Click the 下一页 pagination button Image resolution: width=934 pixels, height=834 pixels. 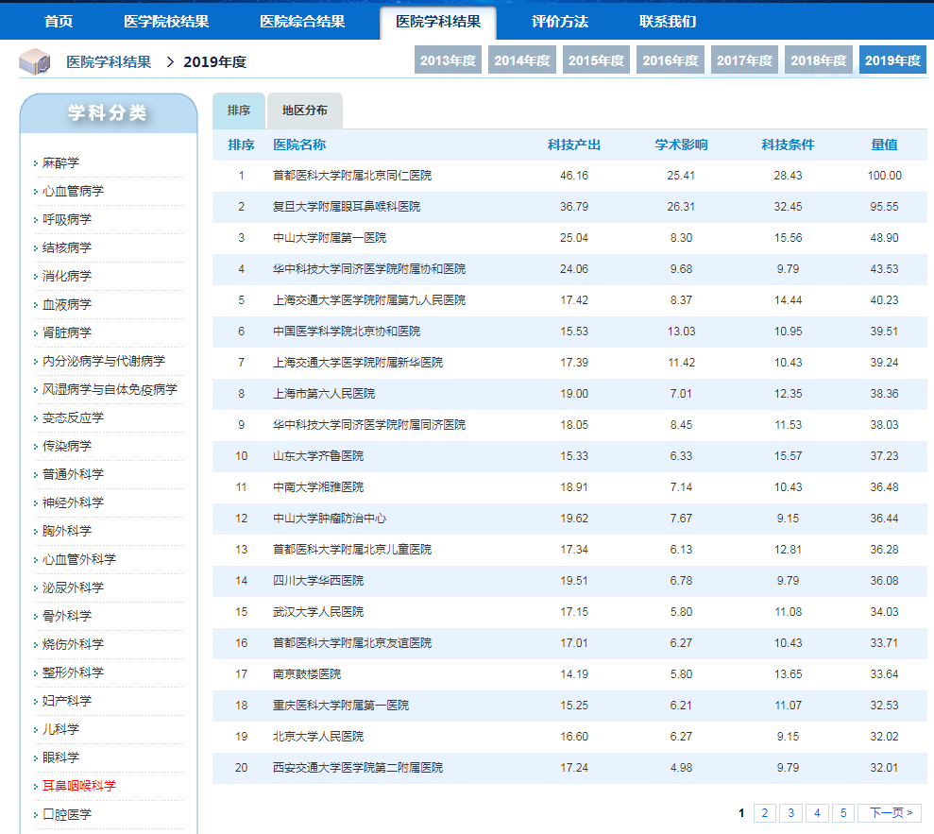coord(890,812)
